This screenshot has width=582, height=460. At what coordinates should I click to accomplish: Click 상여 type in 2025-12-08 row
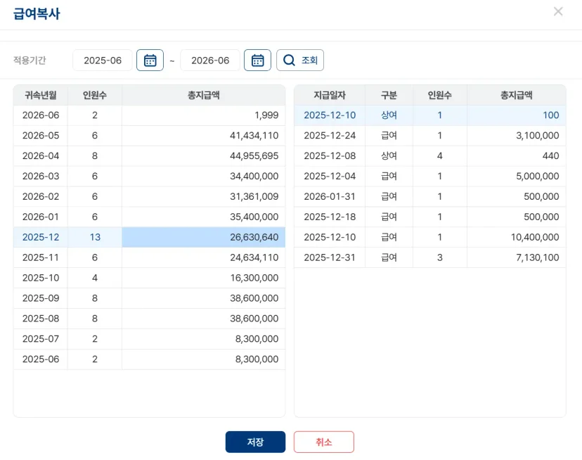pyautogui.click(x=389, y=155)
